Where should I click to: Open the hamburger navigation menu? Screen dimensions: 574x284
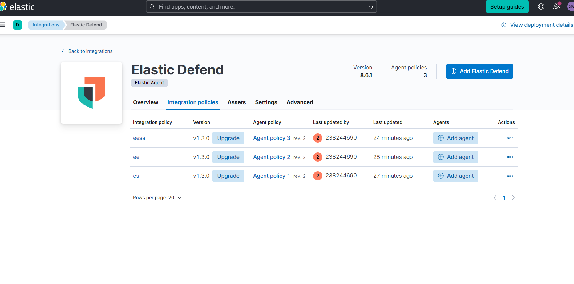pos(3,25)
